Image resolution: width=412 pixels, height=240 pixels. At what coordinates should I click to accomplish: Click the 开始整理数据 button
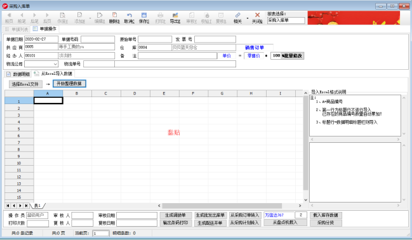pyautogui.click(x=69, y=84)
